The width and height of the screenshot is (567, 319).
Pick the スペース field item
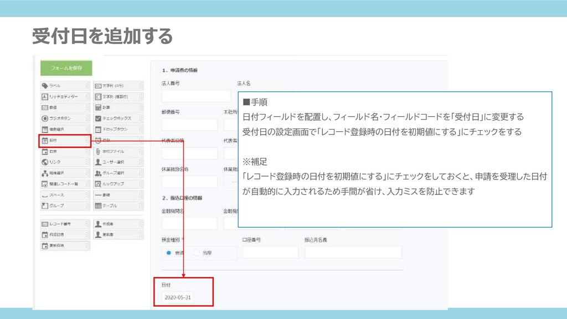click(65, 195)
